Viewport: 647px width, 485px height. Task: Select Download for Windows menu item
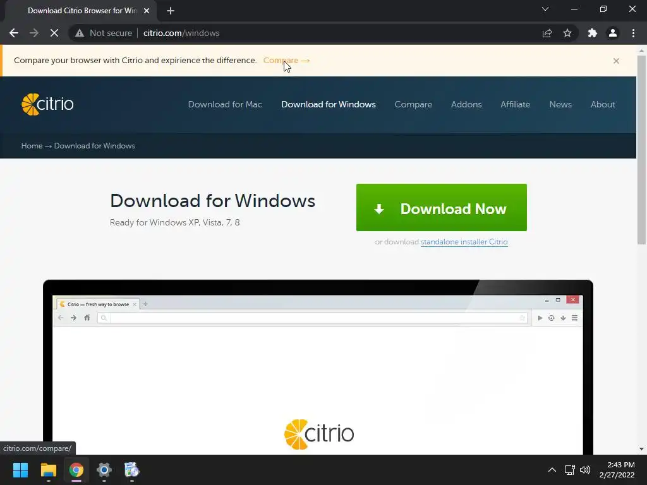point(329,104)
